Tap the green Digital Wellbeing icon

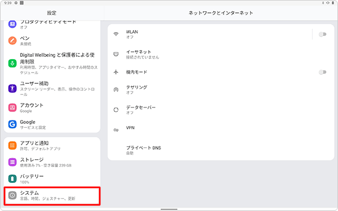(x=12, y=63)
